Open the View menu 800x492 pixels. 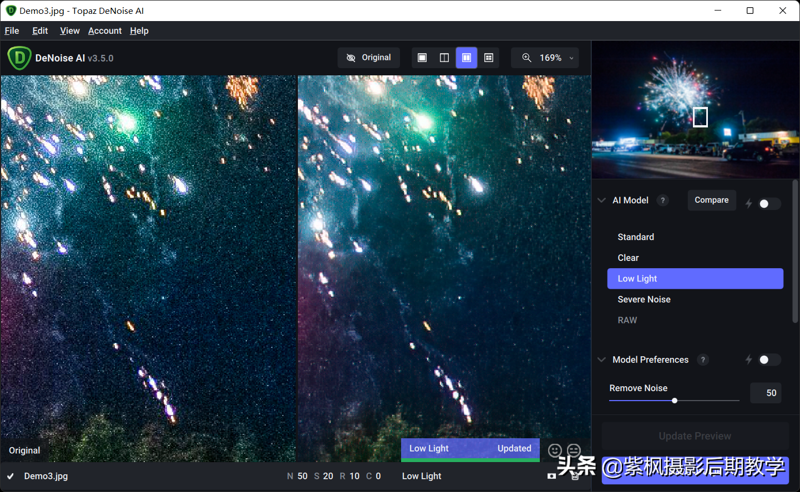pyautogui.click(x=70, y=30)
